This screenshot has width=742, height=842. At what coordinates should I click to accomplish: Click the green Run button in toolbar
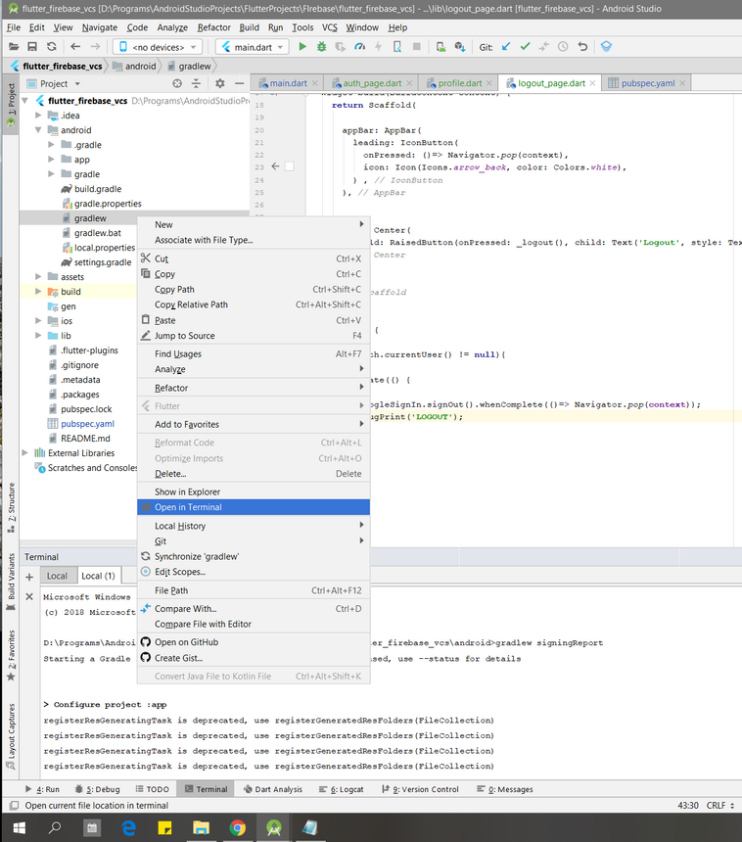pos(302,46)
